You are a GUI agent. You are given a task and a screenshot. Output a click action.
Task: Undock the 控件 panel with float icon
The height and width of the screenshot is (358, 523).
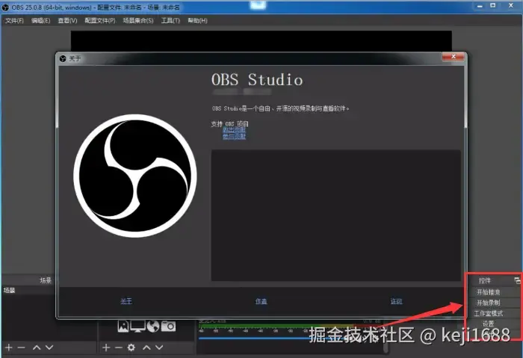[x=517, y=280]
